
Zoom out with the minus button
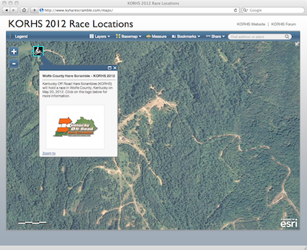(14, 64)
